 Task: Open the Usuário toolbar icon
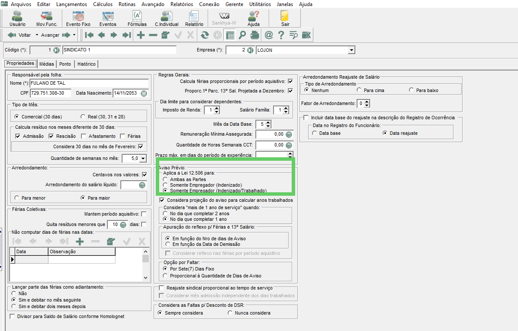(x=17, y=18)
